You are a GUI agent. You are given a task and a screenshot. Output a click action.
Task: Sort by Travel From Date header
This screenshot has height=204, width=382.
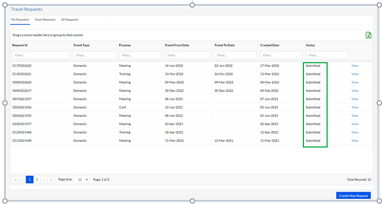[177, 45]
